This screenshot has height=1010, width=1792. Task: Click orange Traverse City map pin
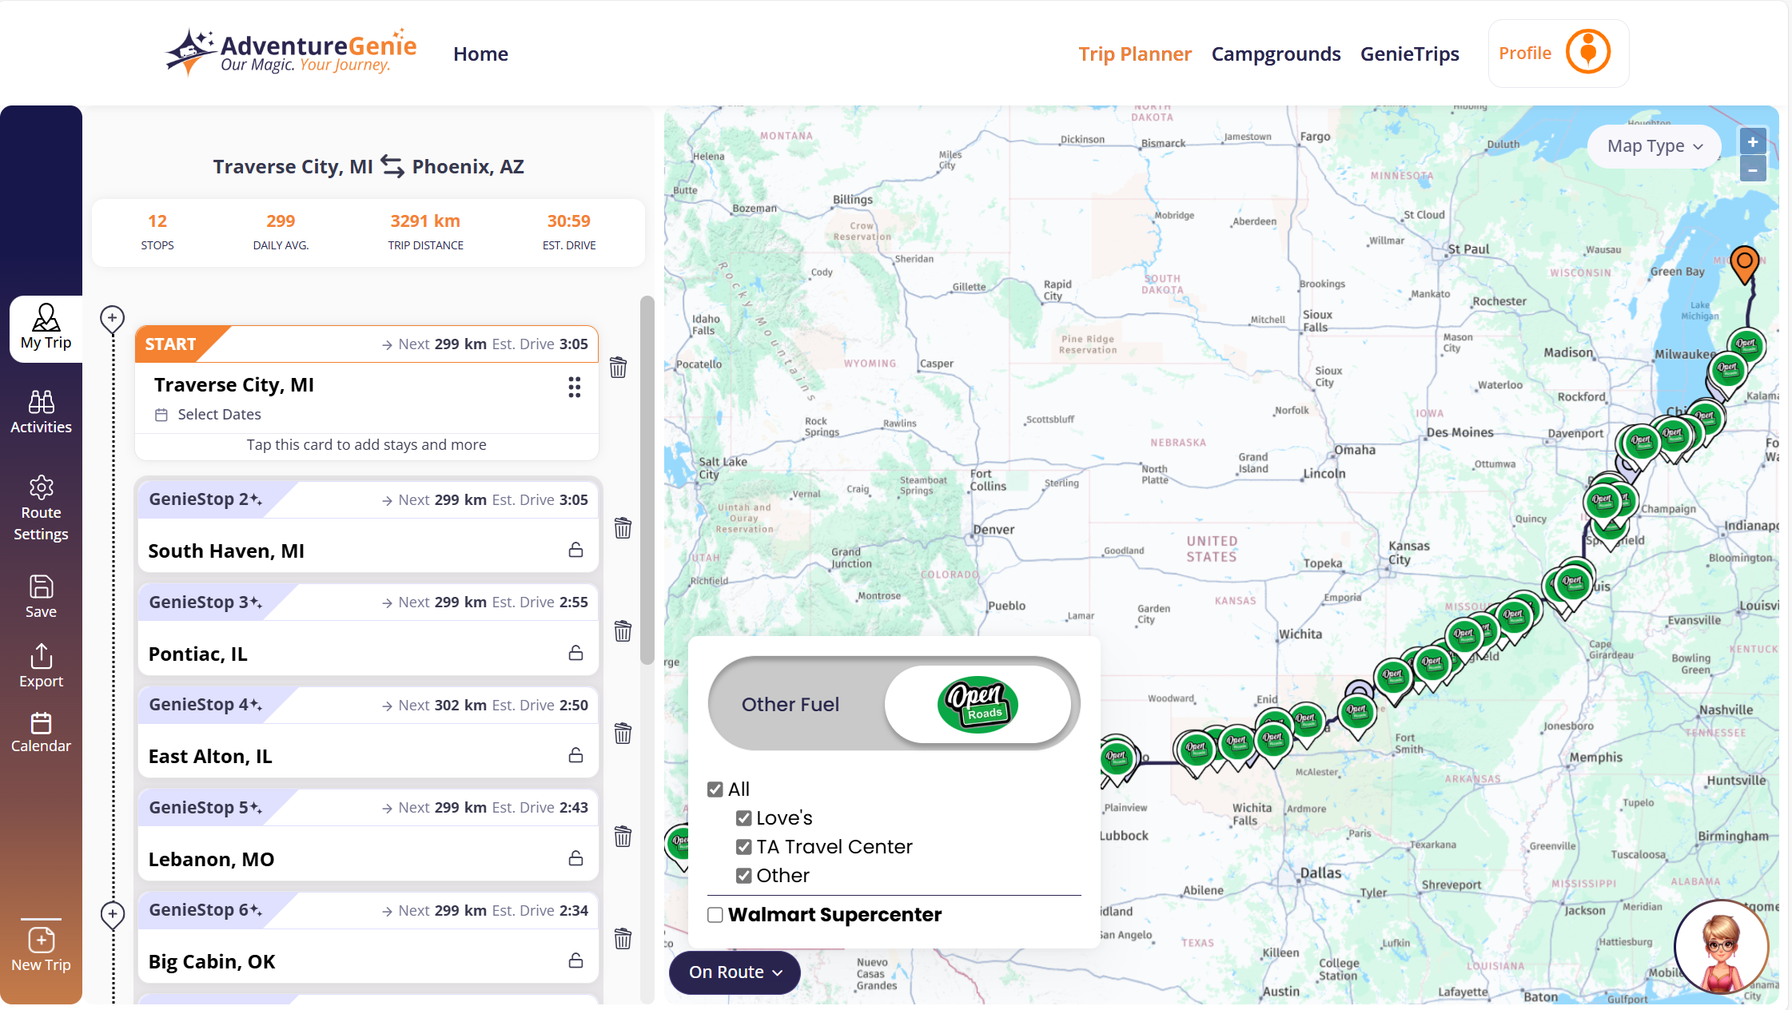1744,264
